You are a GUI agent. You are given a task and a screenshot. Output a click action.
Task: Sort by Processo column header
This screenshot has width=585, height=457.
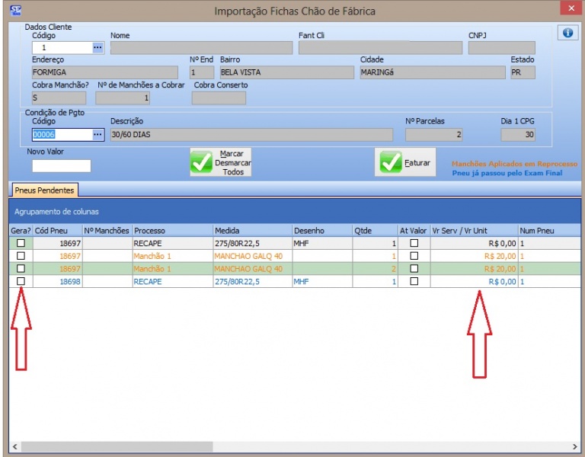pyautogui.click(x=171, y=230)
